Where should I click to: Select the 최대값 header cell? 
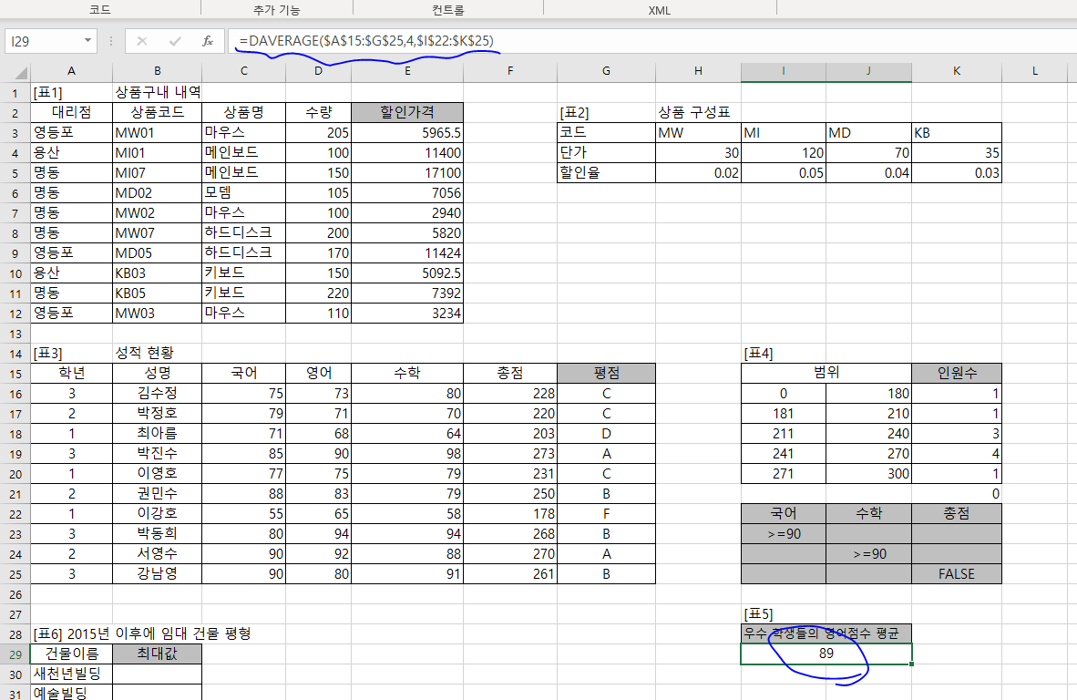(x=158, y=654)
